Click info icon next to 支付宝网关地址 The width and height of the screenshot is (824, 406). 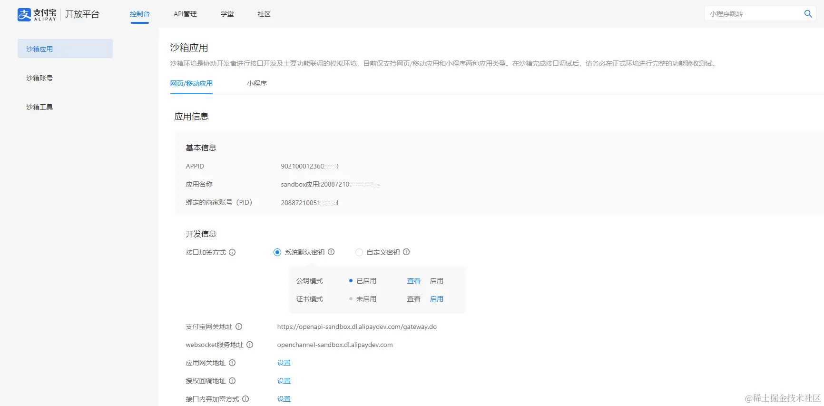click(239, 327)
